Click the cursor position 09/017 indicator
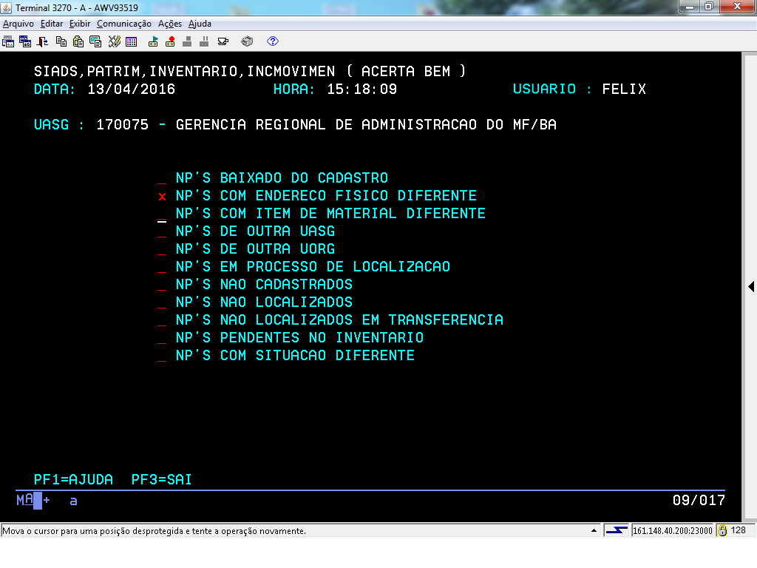The image size is (757, 568). click(x=699, y=501)
